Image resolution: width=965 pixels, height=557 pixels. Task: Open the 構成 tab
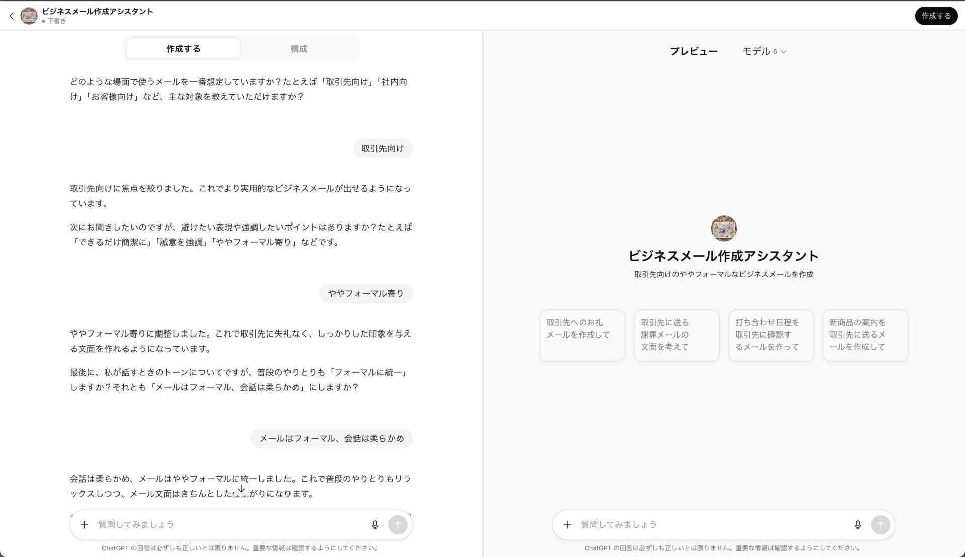point(299,48)
